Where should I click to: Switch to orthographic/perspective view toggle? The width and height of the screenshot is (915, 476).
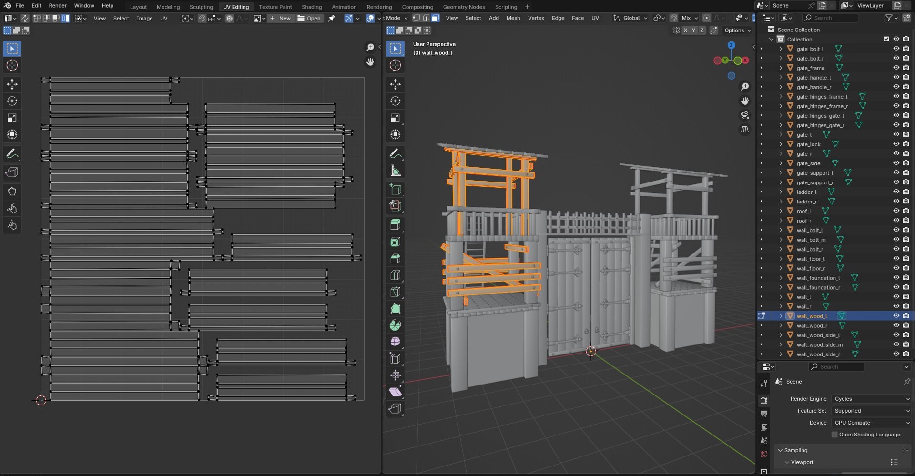744,130
